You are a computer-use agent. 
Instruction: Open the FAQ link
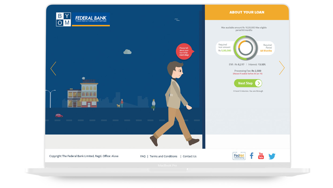click(143, 156)
